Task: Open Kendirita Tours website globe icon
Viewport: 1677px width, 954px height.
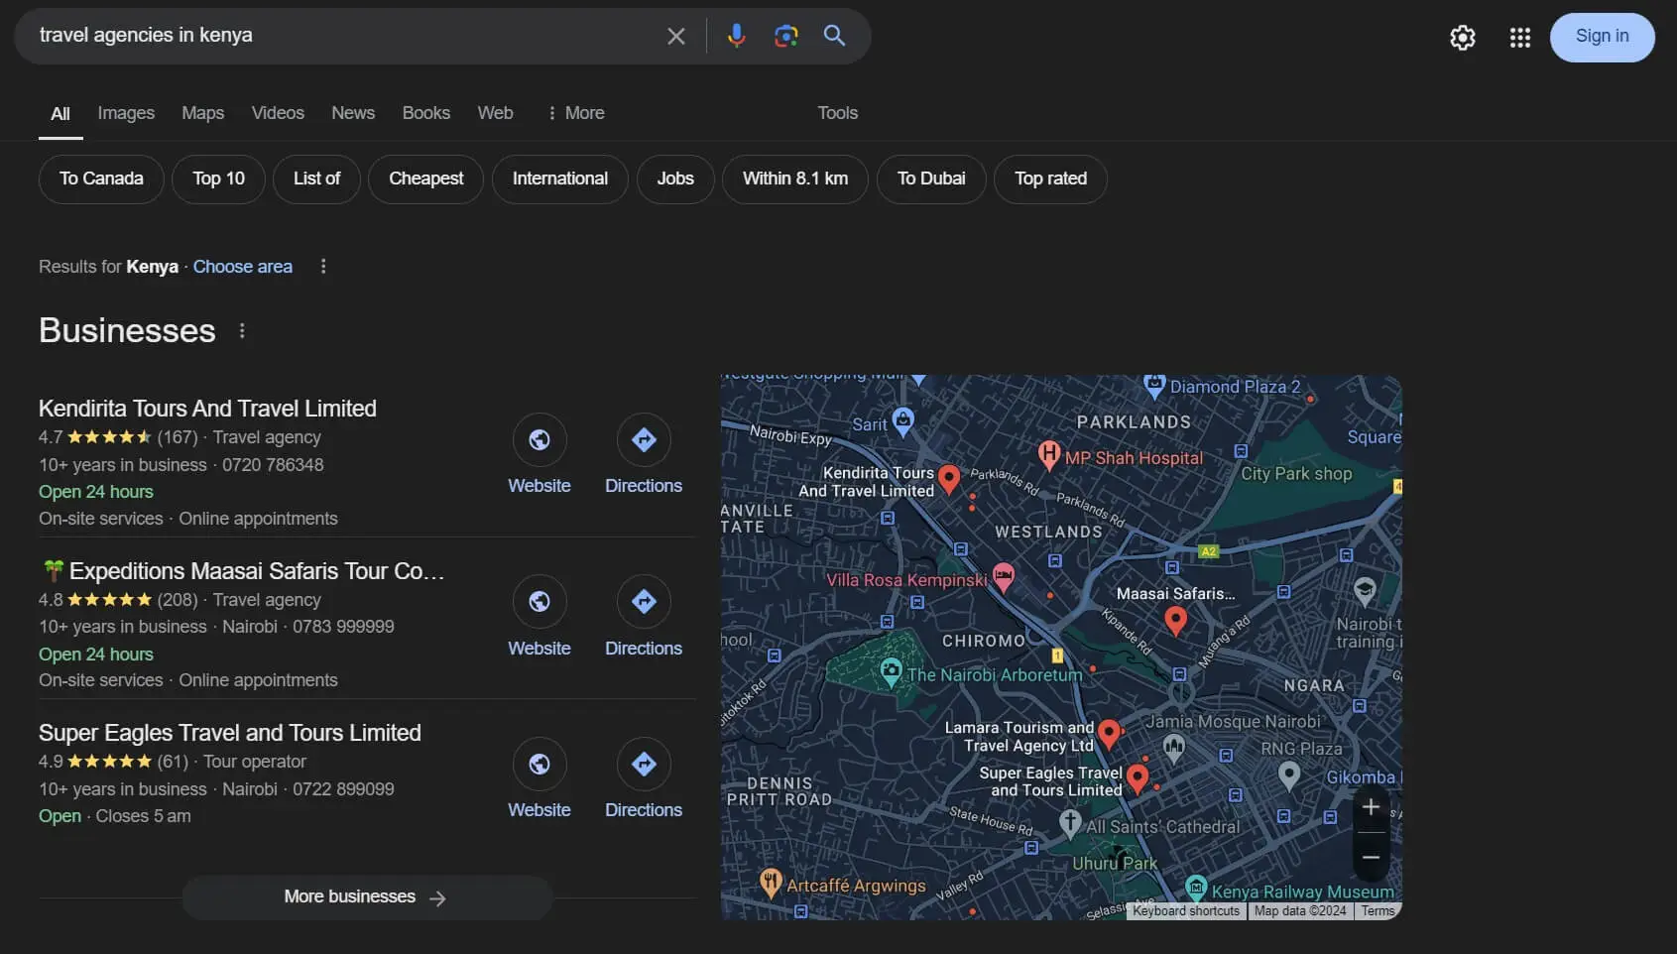Action: click(x=539, y=439)
